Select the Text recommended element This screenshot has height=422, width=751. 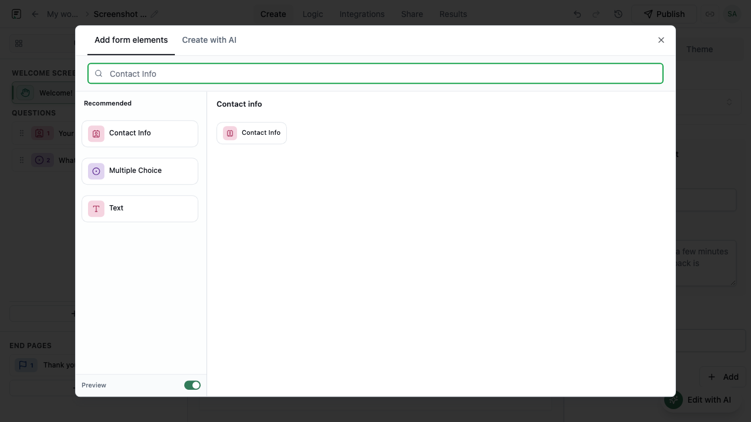tap(140, 209)
